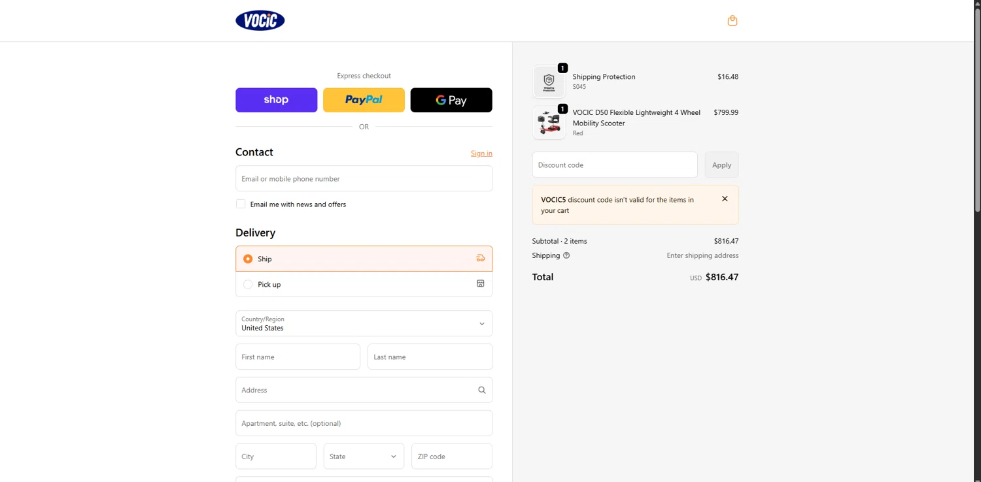Focus the Discount code field
Image resolution: width=981 pixels, height=482 pixels.
click(x=615, y=165)
